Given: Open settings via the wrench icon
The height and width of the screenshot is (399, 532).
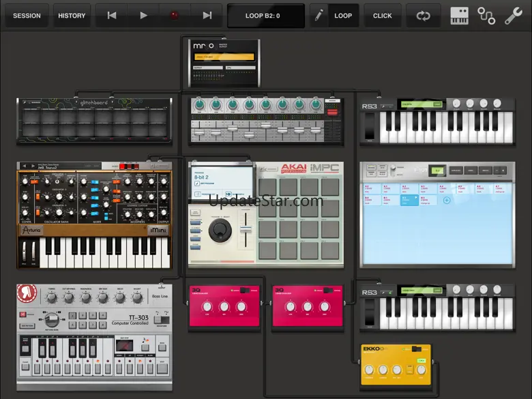Looking at the screenshot, I should coord(513,16).
